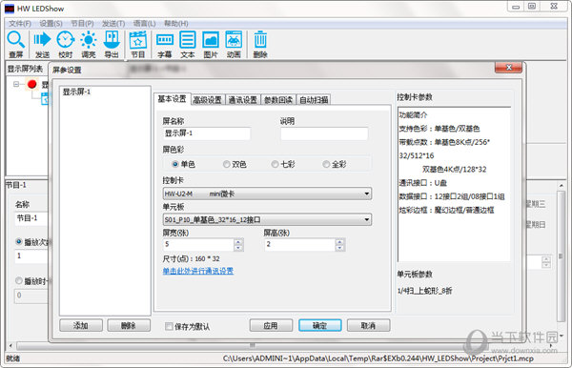Screen dimensions: 572x368
Task: Click the 取消 cancel button
Action: click(x=368, y=325)
